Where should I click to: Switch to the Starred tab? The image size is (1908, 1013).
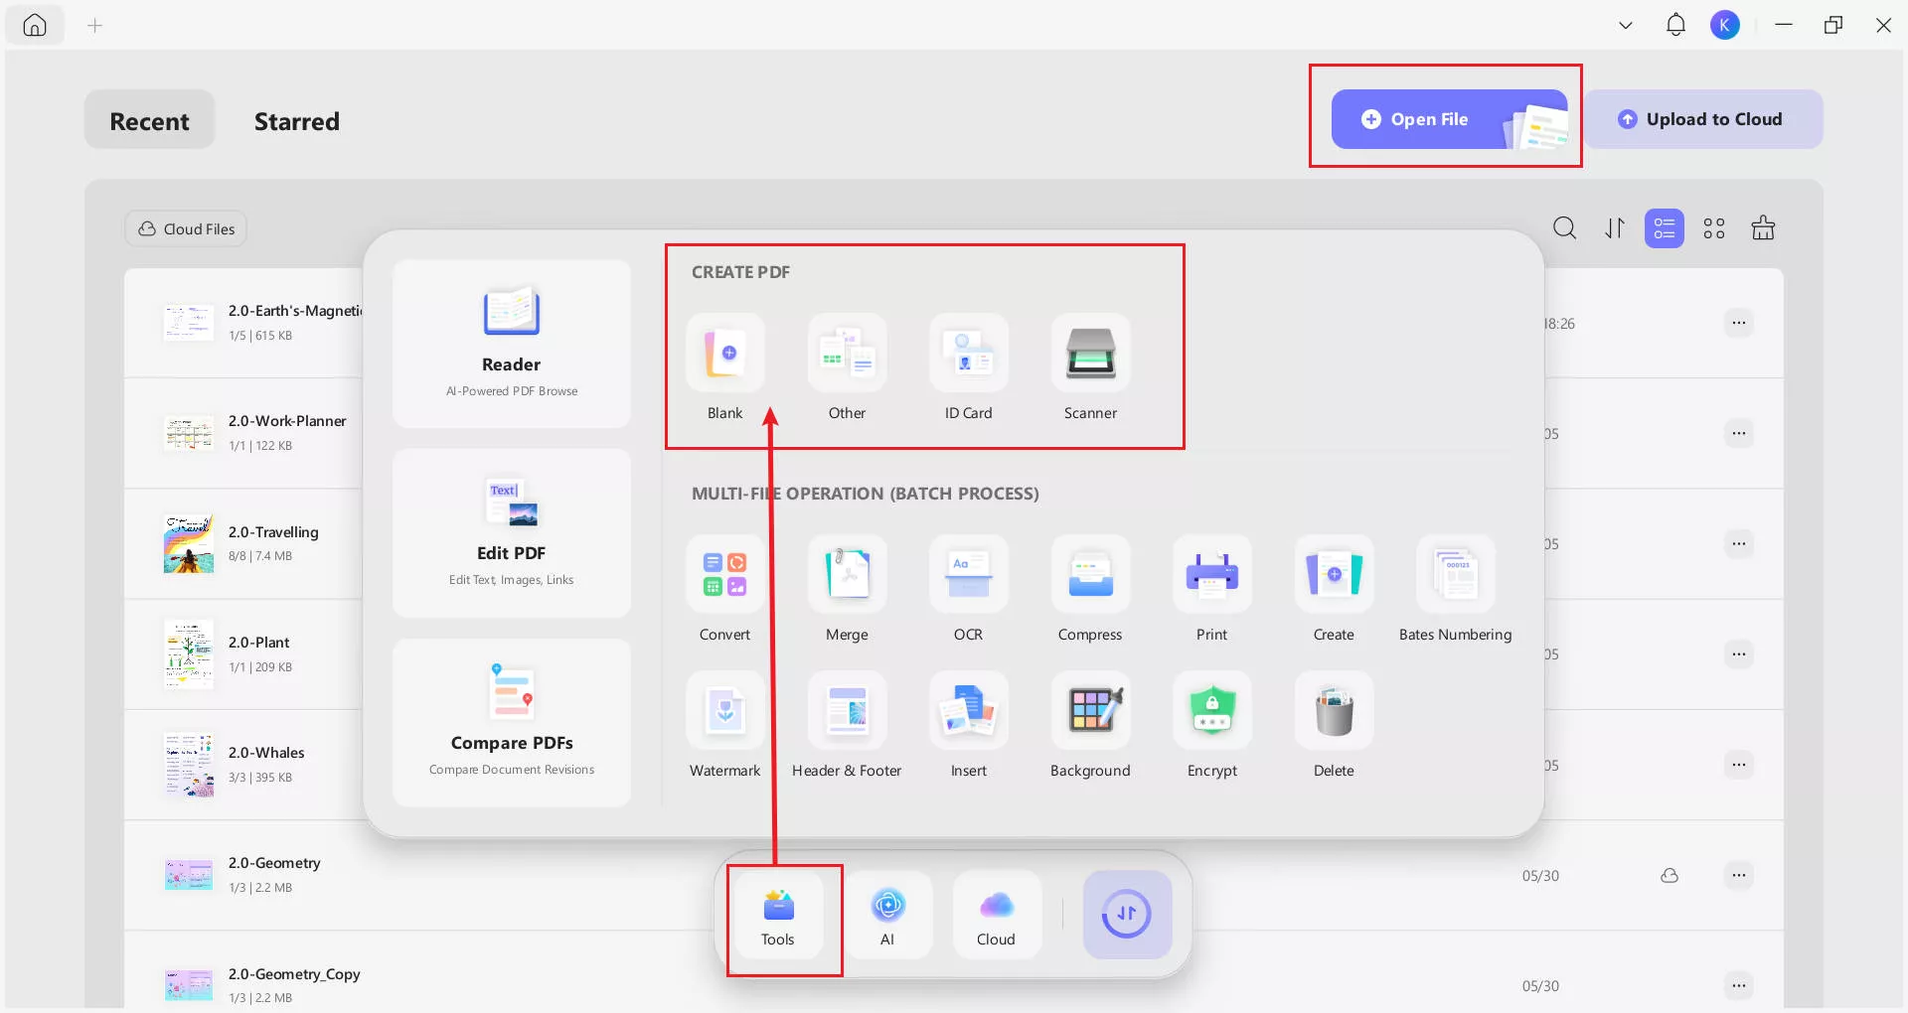297,121
